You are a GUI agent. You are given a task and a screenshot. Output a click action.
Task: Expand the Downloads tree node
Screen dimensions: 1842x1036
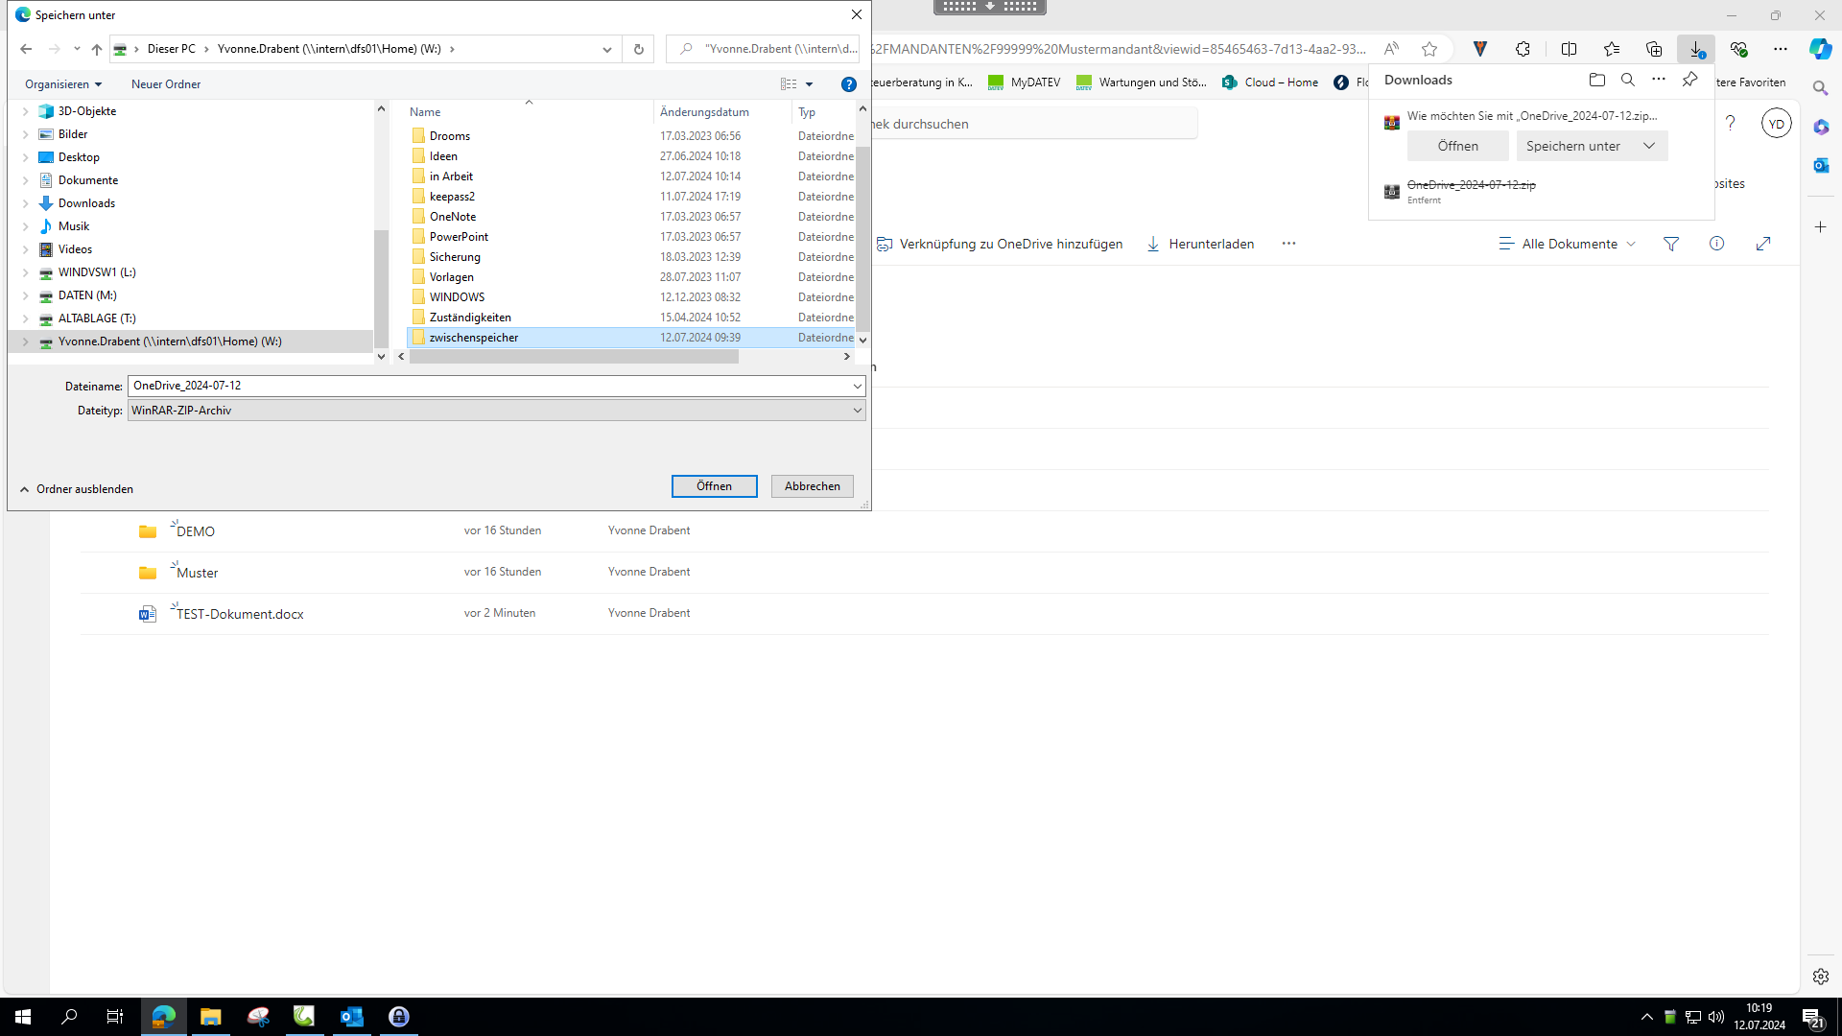(26, 203)
